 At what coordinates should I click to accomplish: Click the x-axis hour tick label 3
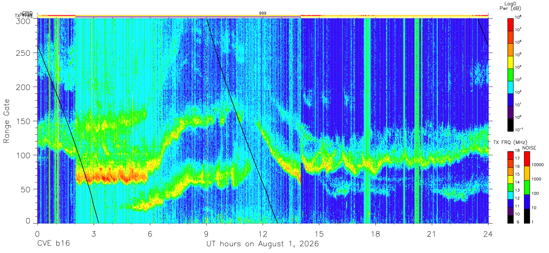pyautogui.click(x=93, y=233)
